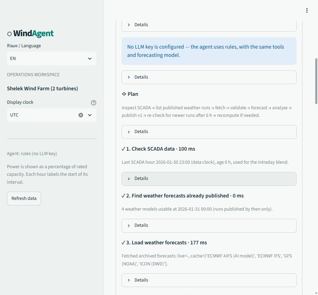This screenshot has height=295, width=318.
Task: Click 'OPERATIONS WORKSPACE' caption
Action: pyautogui.click(x=33, y=75)
